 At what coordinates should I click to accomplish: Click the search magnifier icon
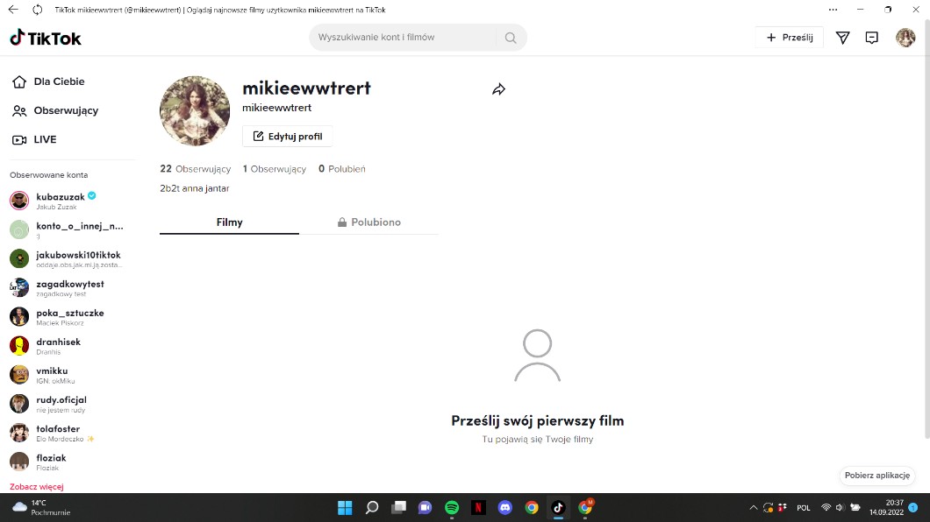click(510, 38)
